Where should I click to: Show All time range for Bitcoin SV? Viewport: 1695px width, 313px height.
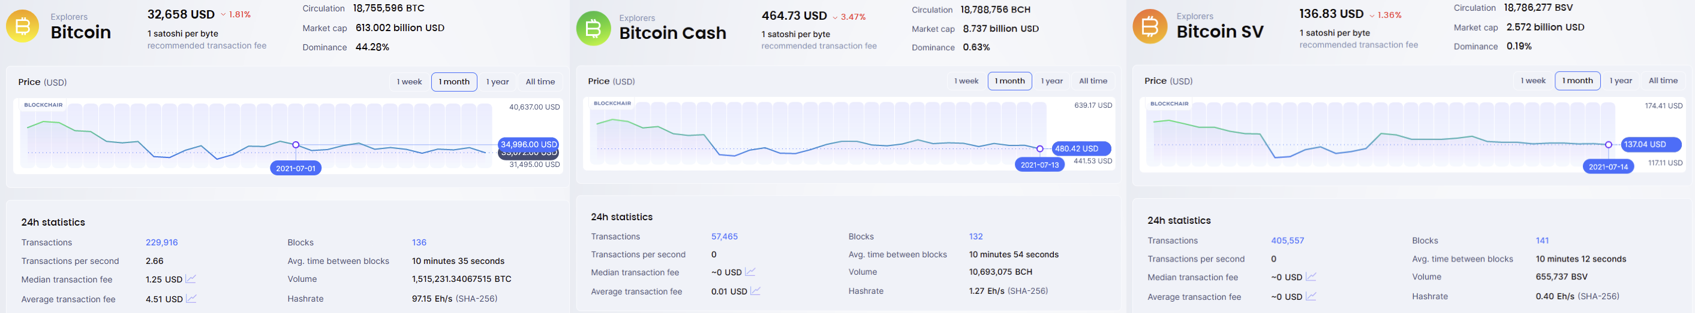tap(1663, 81)
